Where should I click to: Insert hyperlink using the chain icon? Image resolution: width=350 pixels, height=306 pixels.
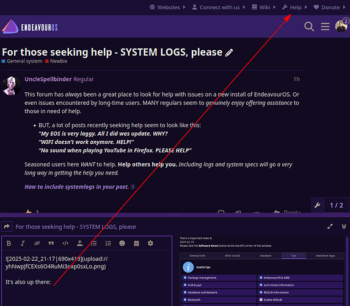pyautogui.click(x=37, y=243)
